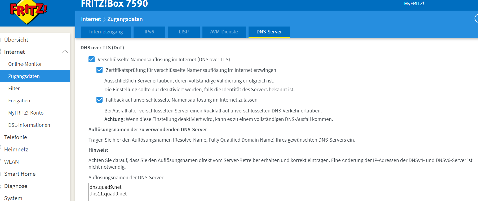Open Übersicht in the sidebar
Viewport: 478px width, 201px height.
[x=16, y=40]
